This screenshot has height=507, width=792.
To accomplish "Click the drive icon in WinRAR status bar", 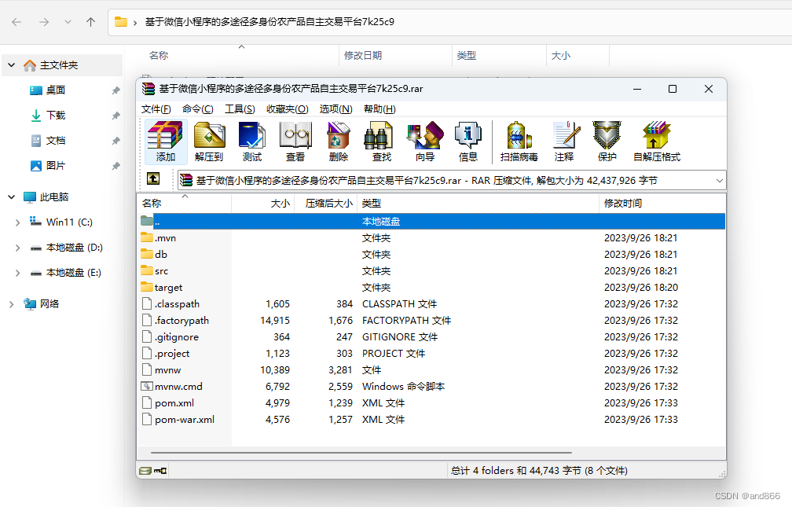I will [x=145, y=471].
